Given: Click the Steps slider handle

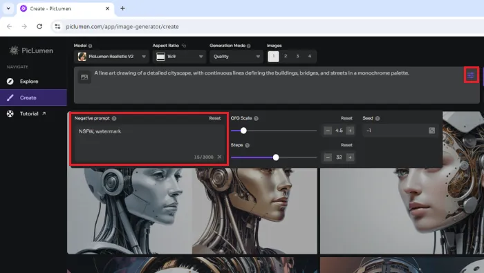Looking at the screenshot, I should tap(276, 158).
